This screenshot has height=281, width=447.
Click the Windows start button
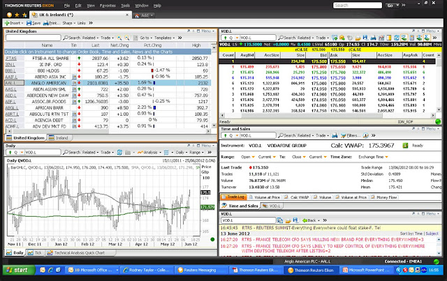point(19,270)
